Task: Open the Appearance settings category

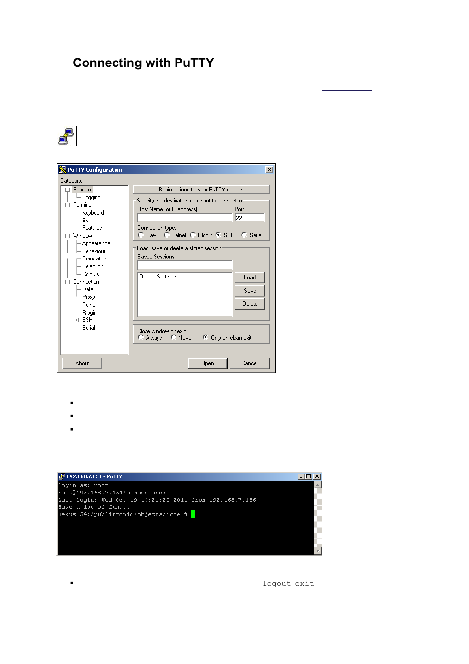Action: pyautogui.click(x=96, y=243)
